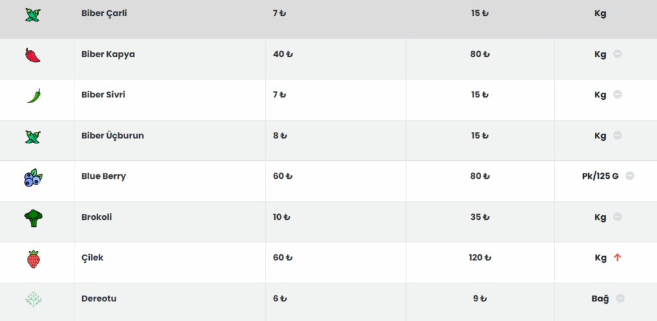Click the gray minus indicator next to Bağ

pyautogui.click(x=620, y=298)
